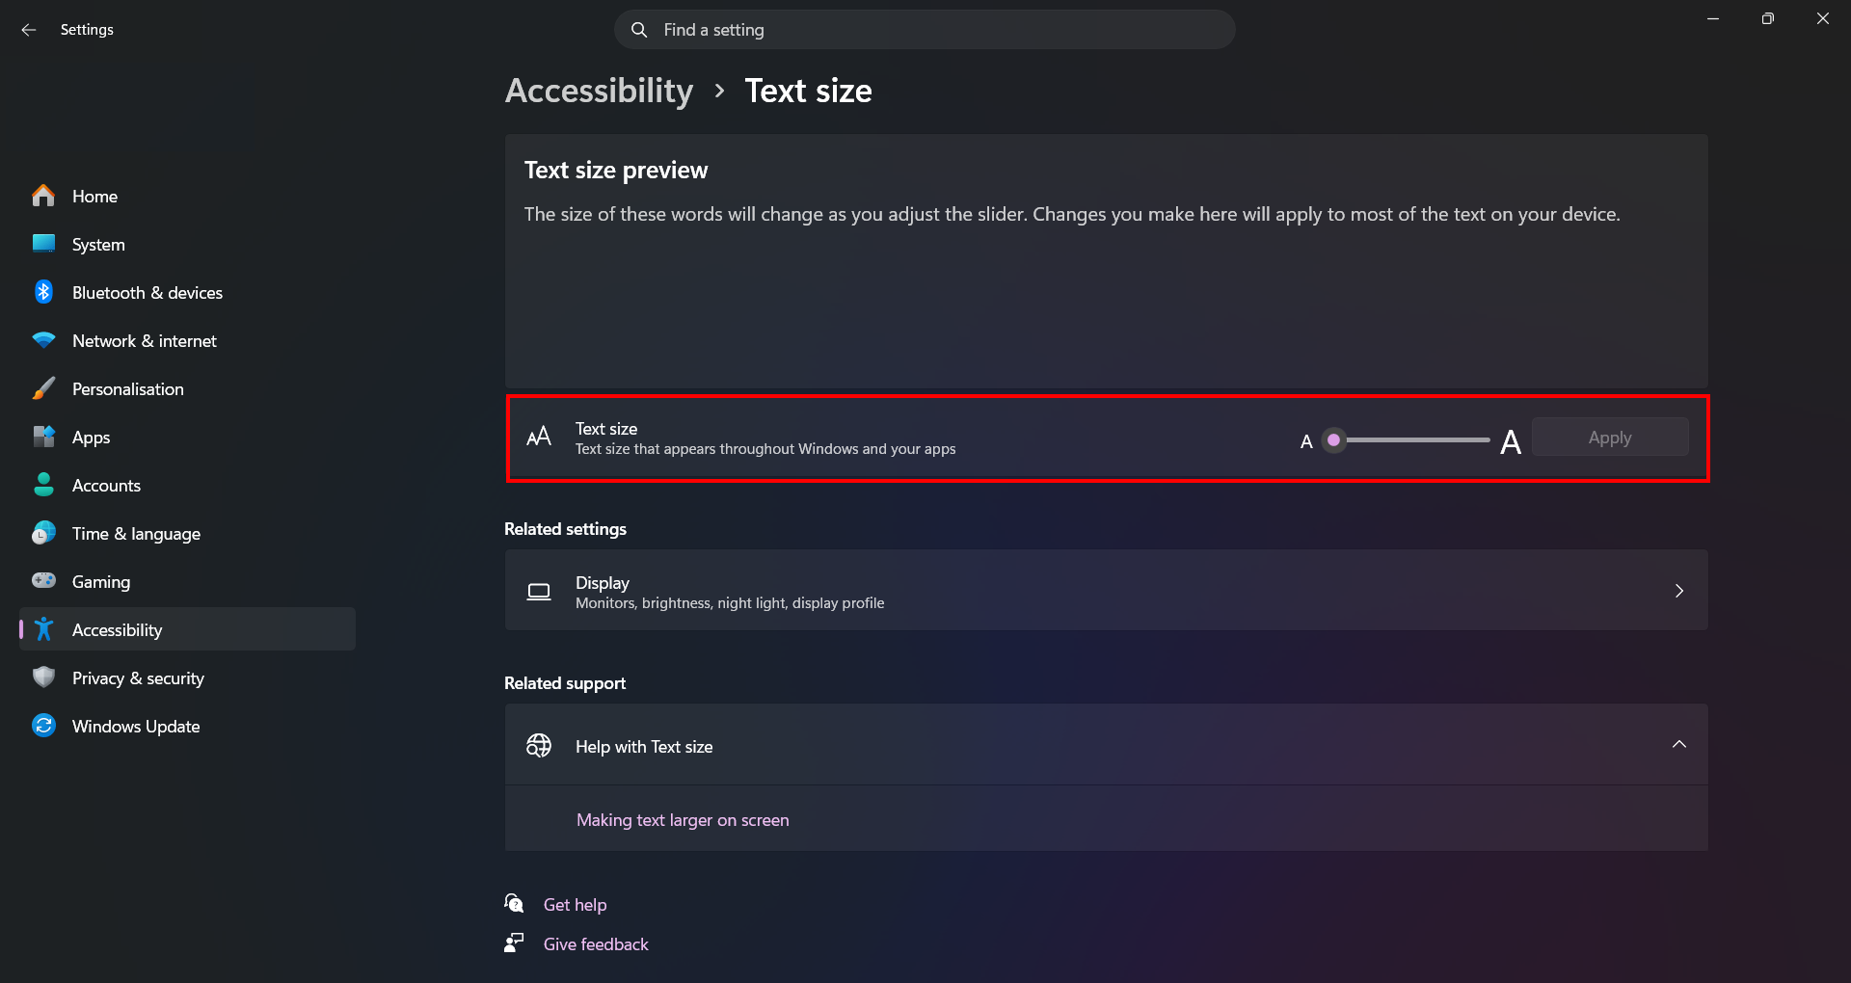This screenshot has width=1851, height=983.
Task: Click the Settings window title
Action: coord(87,30)
